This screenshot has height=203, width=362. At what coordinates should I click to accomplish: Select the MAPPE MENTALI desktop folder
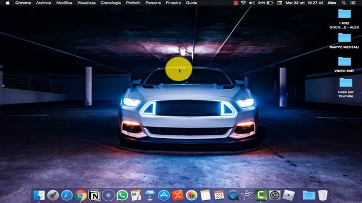coord(344,41)
